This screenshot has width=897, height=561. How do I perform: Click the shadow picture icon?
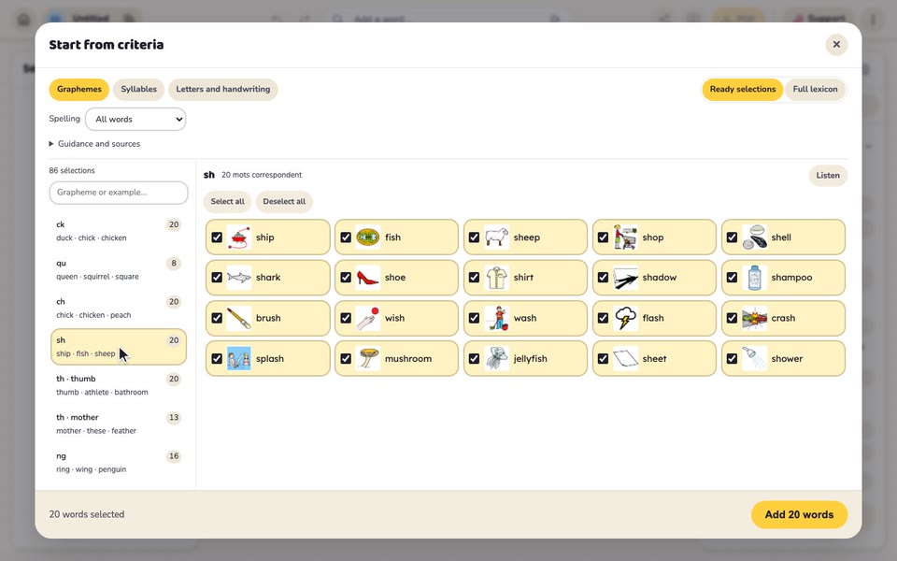tap(625, 278)
